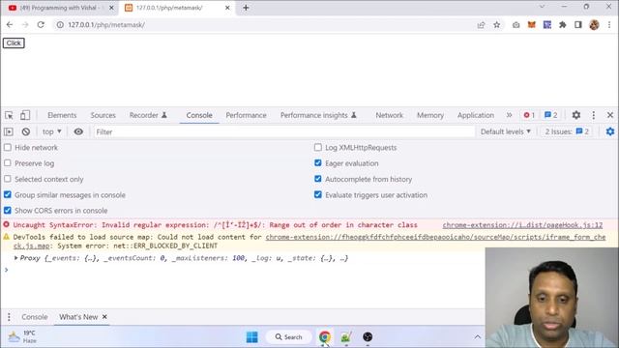619x348 pixels.
Task: Switch to the drawer Console tab
Action: click(35, 317)
